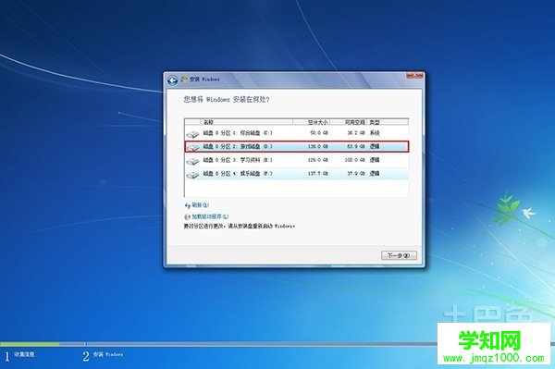The width and height of the screenshot is (555, 369).
Task: Click the 129.0 GB total size cell
Action: point(318,160)
